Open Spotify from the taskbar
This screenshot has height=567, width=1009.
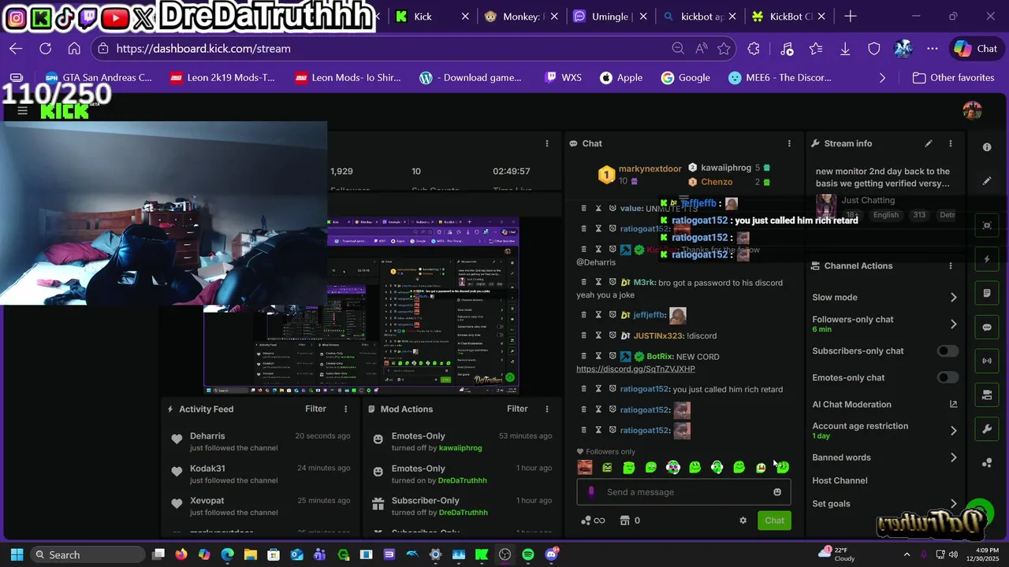pyautogui.click(x=528, y=554)
